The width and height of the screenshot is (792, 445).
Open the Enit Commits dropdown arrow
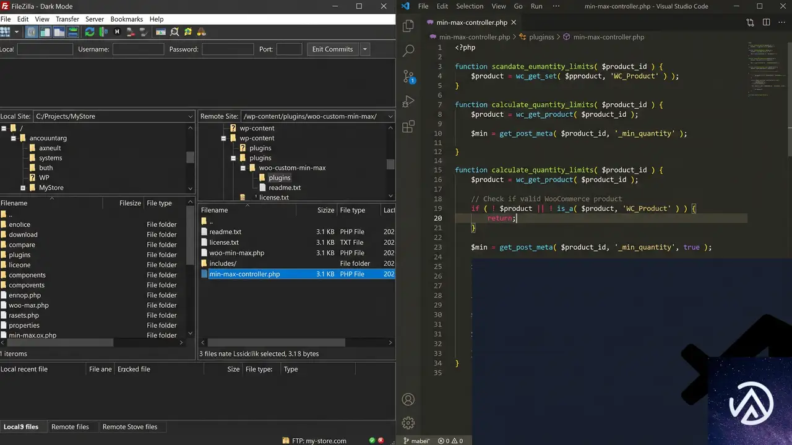coord(364,49)
